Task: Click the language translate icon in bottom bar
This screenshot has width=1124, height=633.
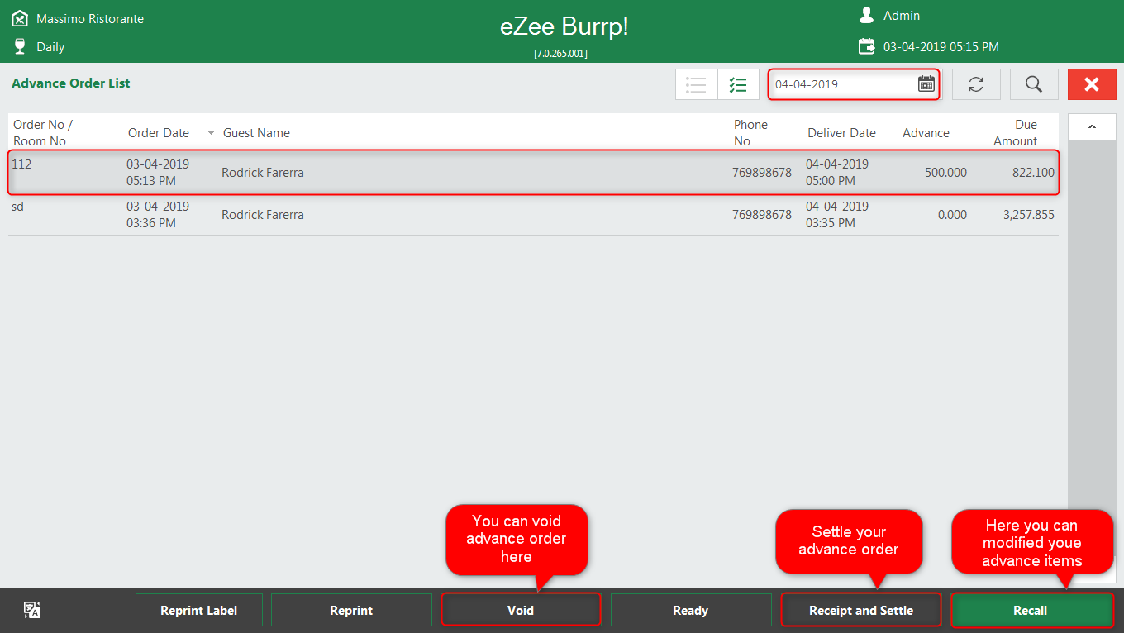Action: (32, 610)
